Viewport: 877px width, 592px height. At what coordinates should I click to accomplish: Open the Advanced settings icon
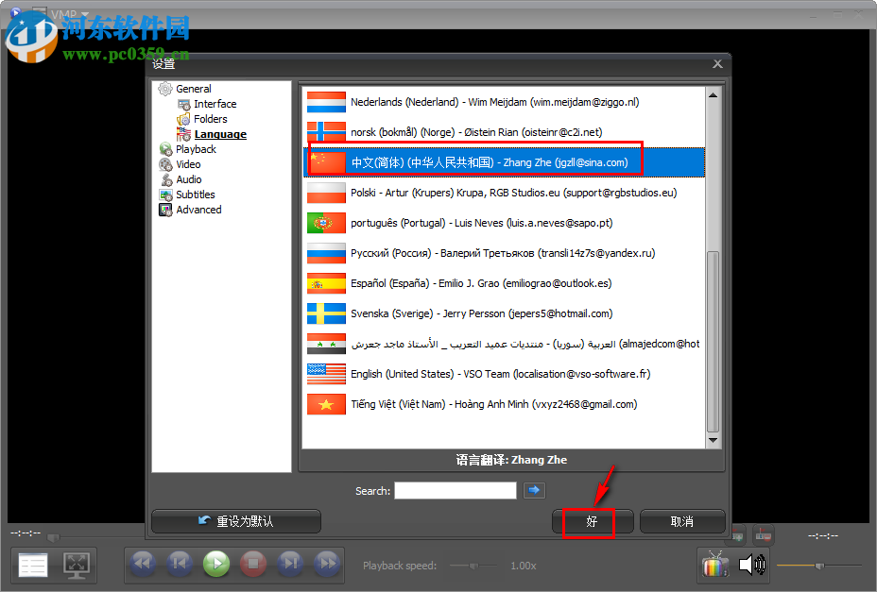click(166, 209)
